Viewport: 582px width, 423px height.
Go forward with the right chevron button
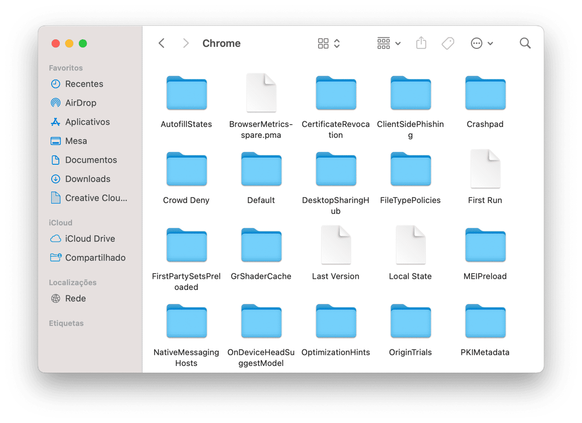pyautogui.click(x=186, y=44)
